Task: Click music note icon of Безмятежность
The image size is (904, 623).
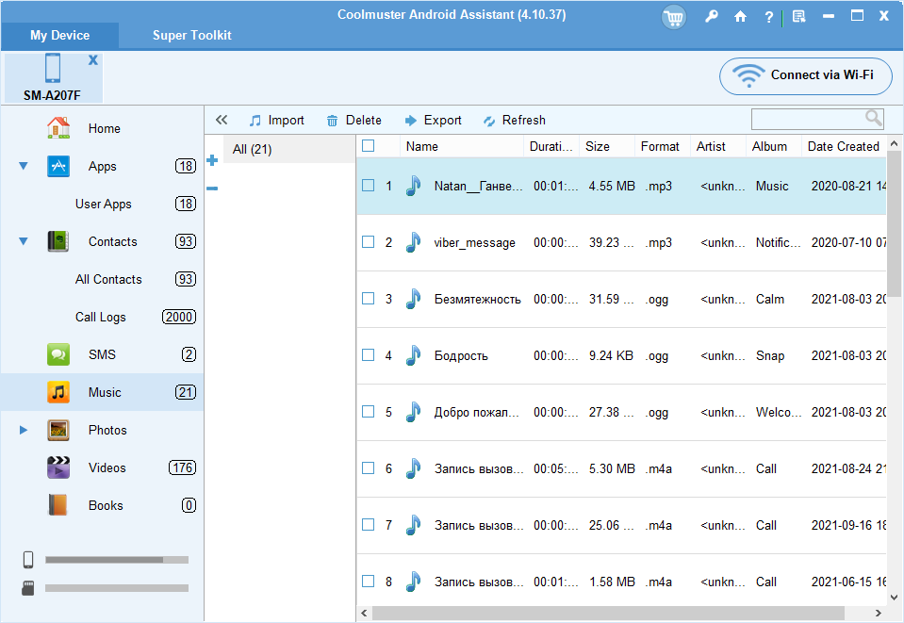Action: coord(413,299)
